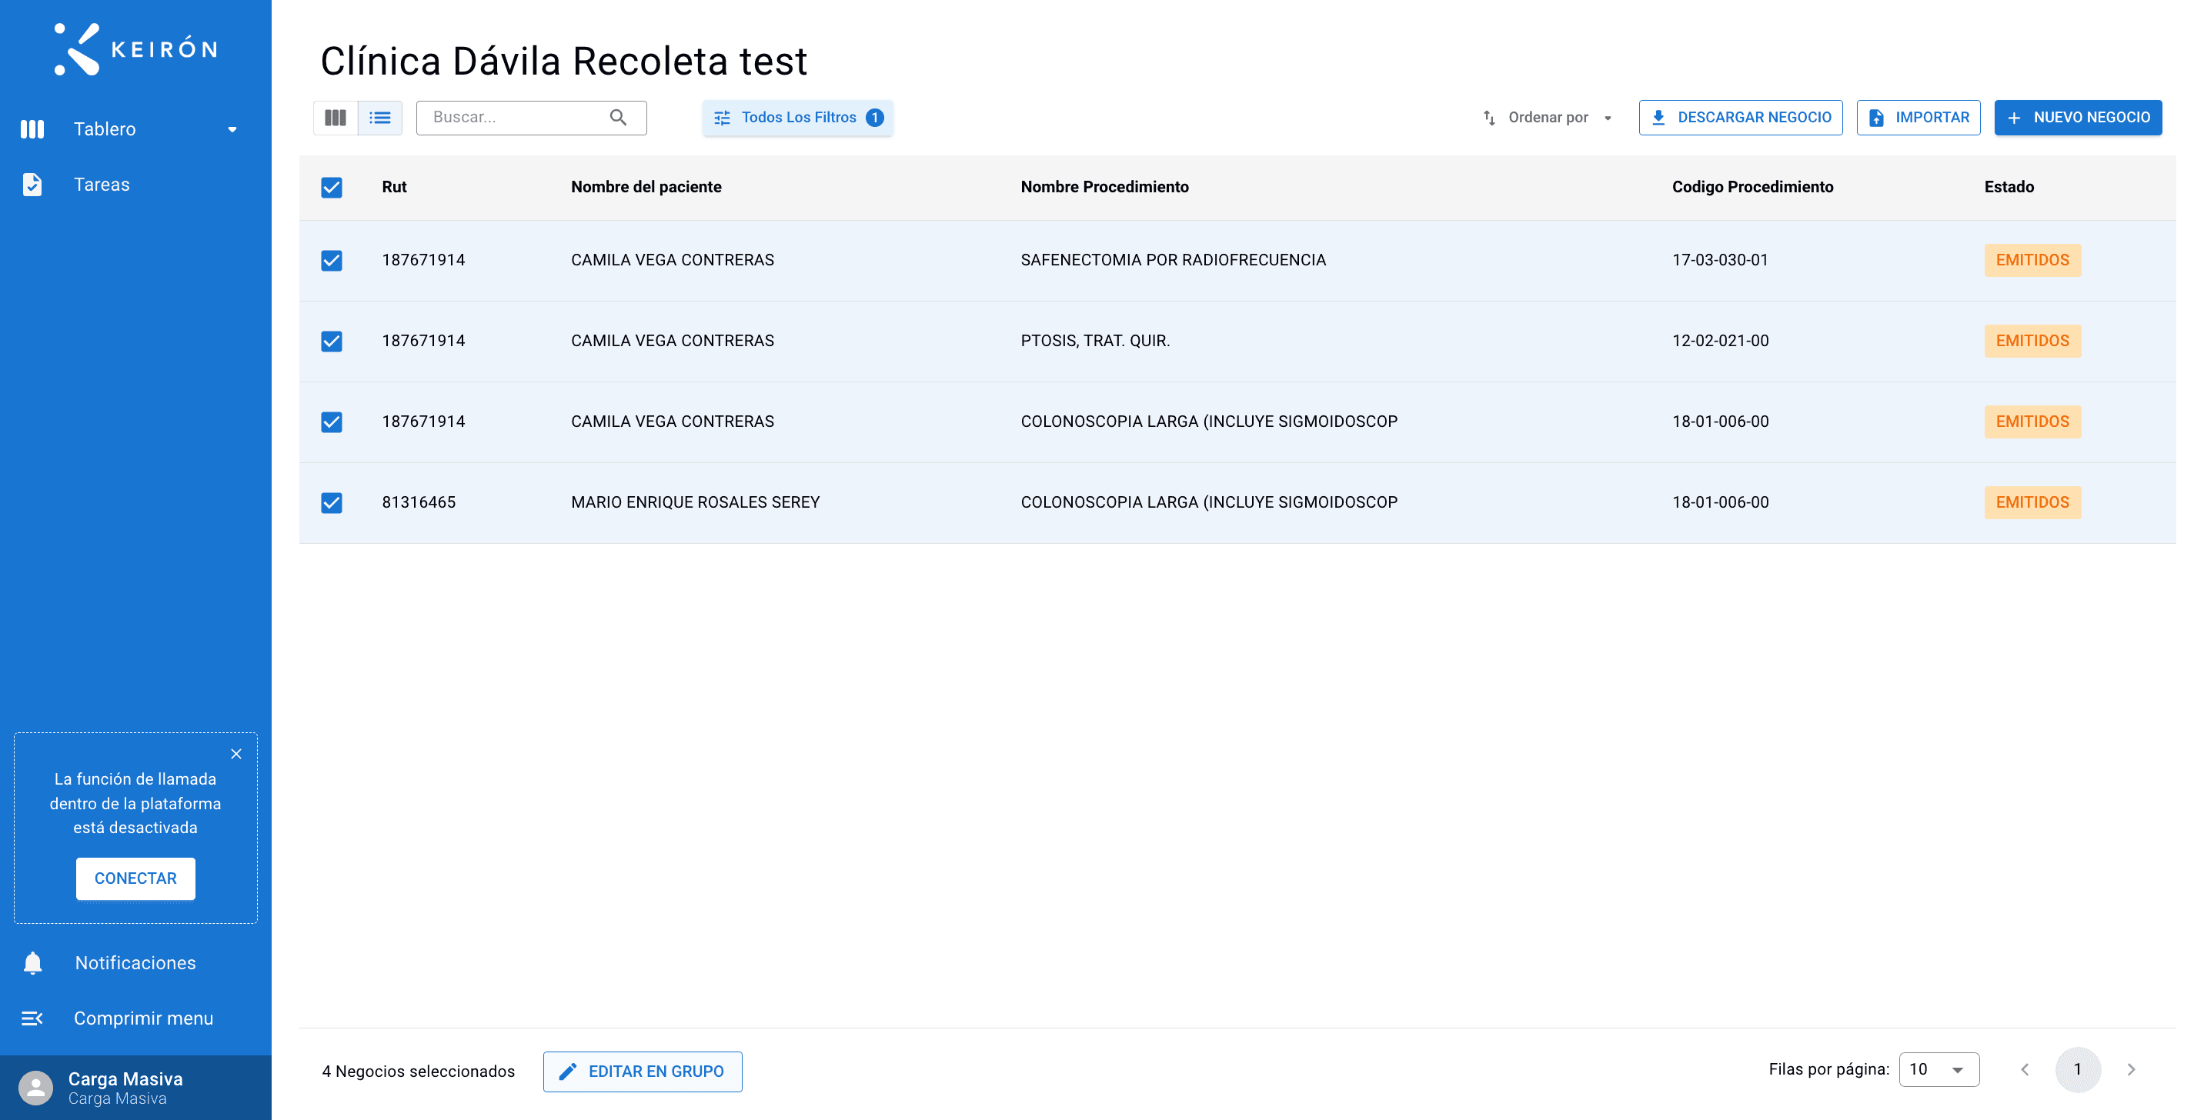Click NUEVO NEGOCIO button

point(2079,117)
